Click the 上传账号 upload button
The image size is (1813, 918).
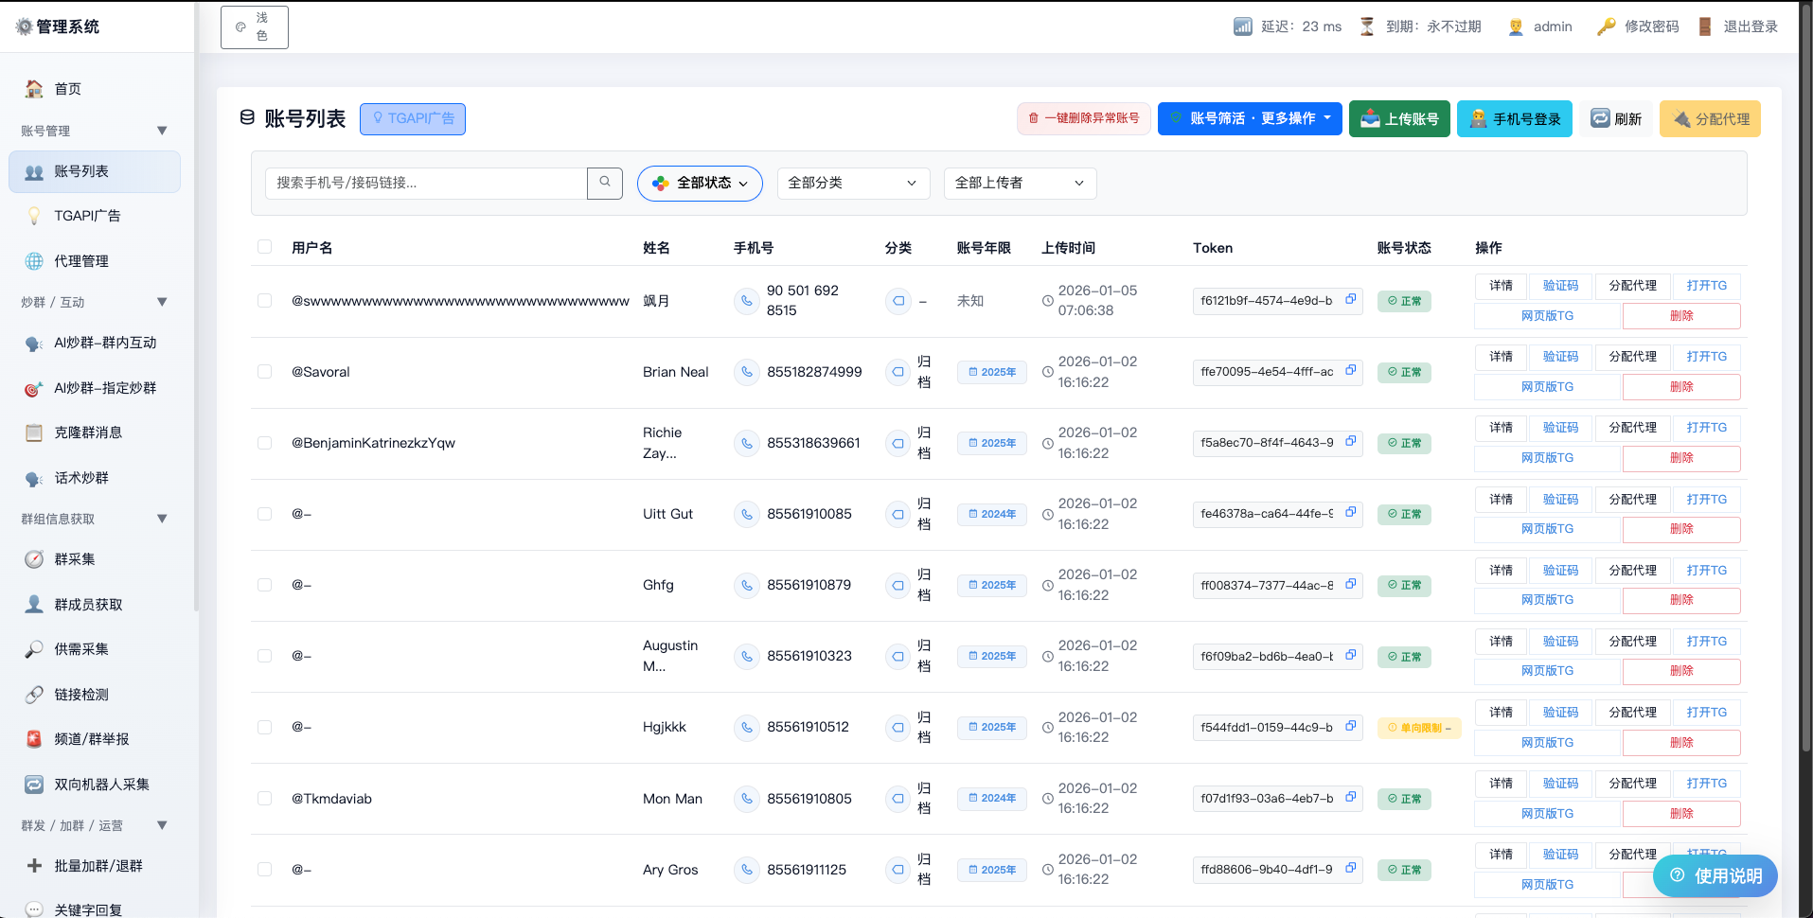(x=1398, y=119)
